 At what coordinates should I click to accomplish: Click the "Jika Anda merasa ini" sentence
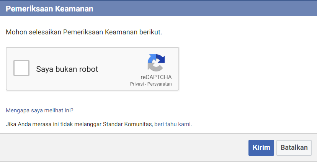click(x=99, y=124)
